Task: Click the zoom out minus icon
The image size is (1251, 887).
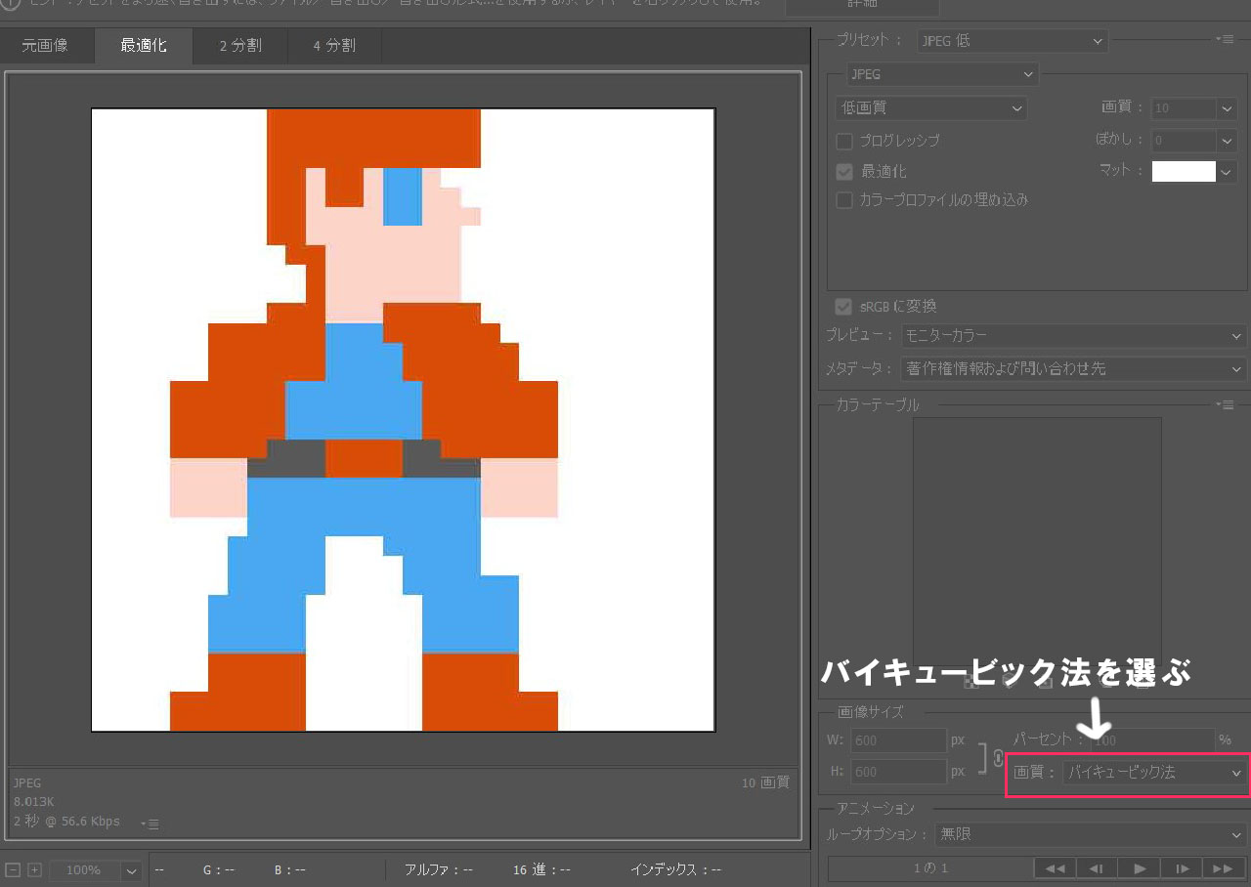Action: [13, 869]
